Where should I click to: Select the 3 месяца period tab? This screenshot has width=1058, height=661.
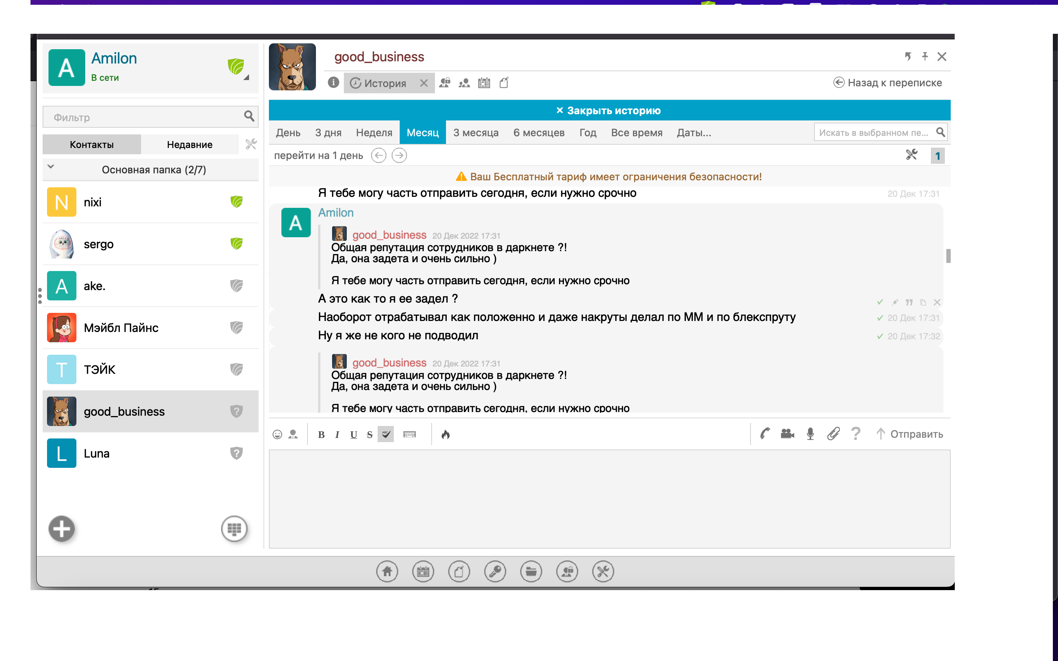click(x=476, y=133)
